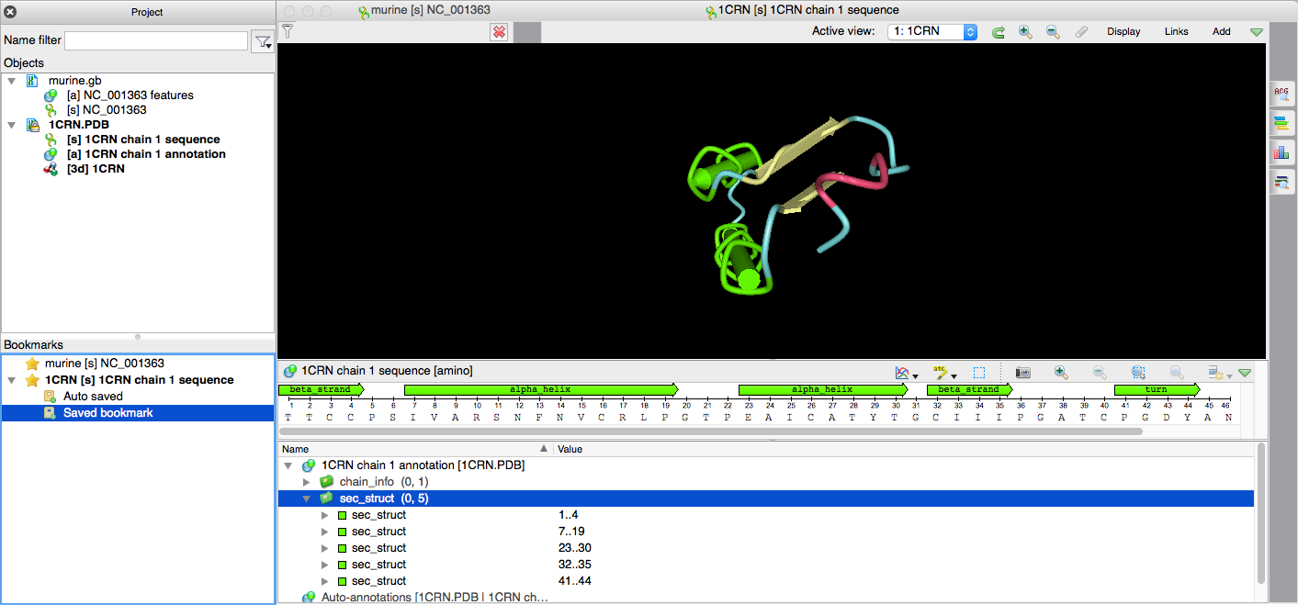Select sec_struct row with value 23..30
1298x605 pixels.
click(766, 548)
